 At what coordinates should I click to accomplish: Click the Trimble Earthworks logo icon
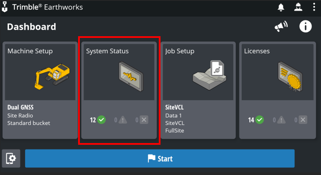pyautogui.click(x=5, y=7)
